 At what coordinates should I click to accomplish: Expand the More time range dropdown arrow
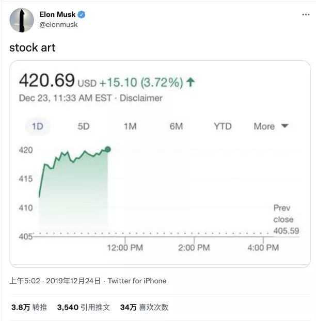(x=285, y=126)
